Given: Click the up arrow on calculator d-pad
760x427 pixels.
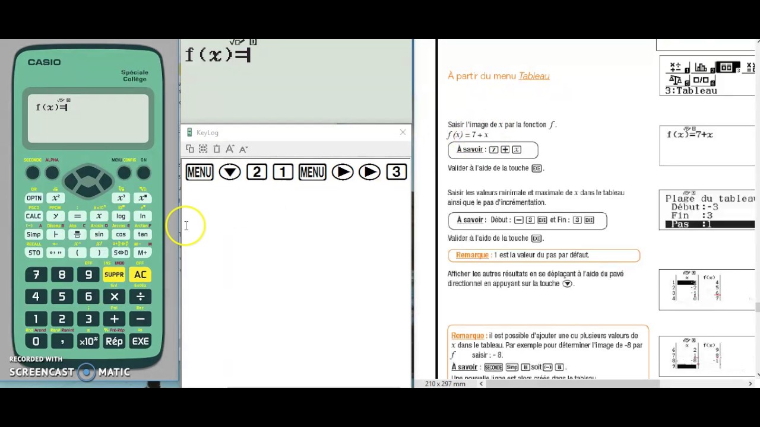Looking at the screenshot, I should pos(88,171).
